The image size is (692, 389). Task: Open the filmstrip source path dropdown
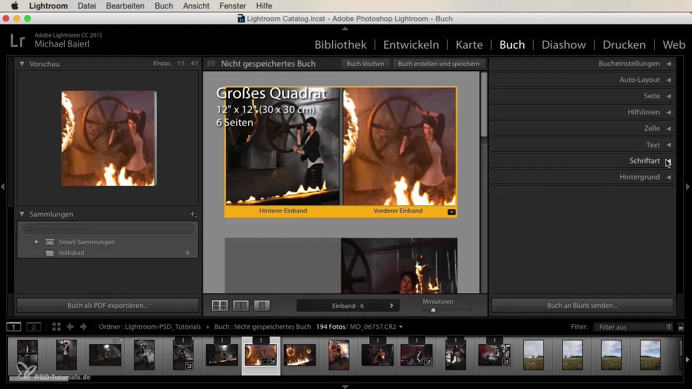[401, 327]
